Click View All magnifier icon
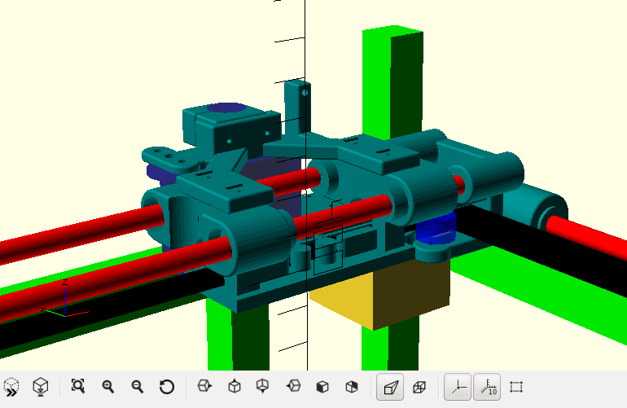The image size is (627, 408). (78, 386)
